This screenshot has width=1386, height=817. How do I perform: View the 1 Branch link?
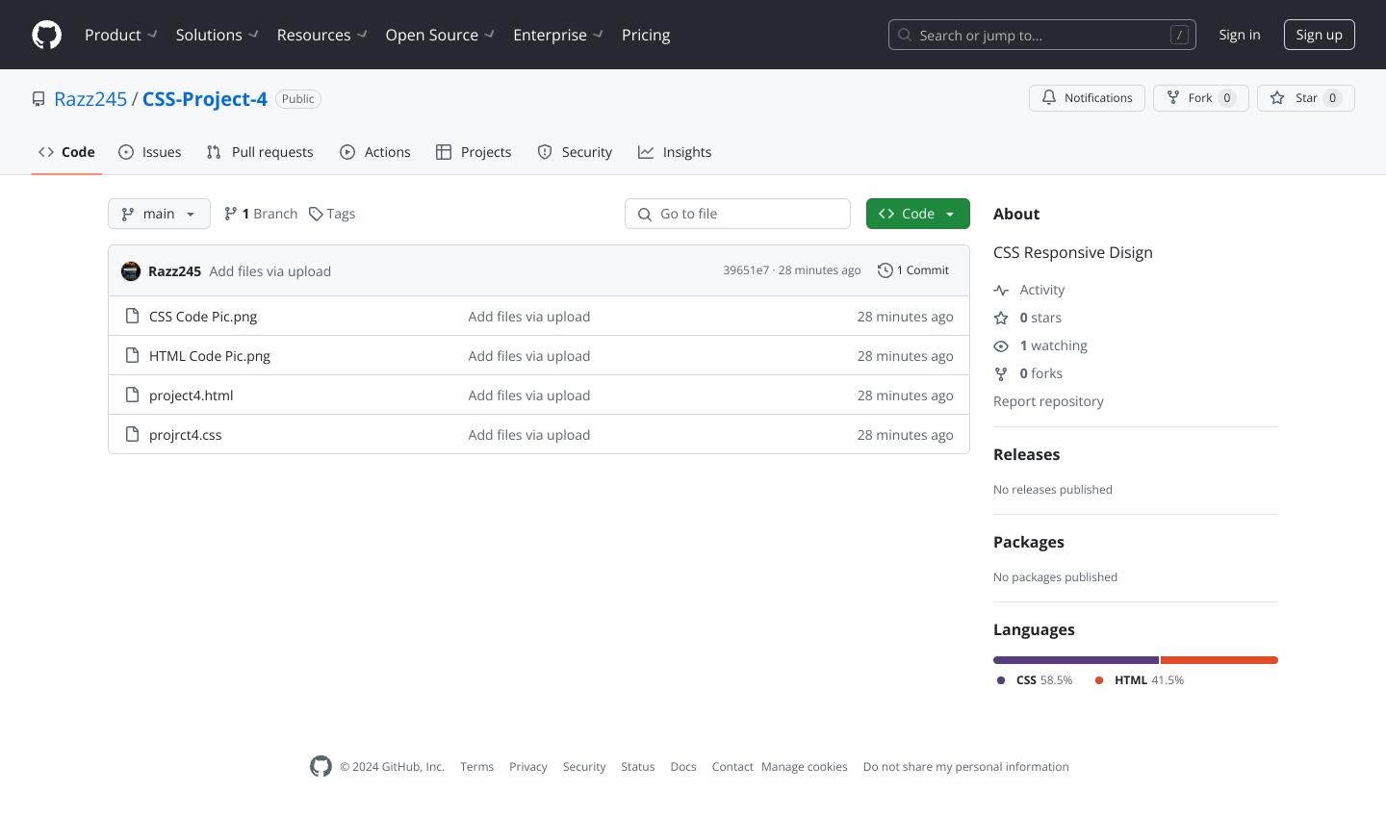pos(261,214)
